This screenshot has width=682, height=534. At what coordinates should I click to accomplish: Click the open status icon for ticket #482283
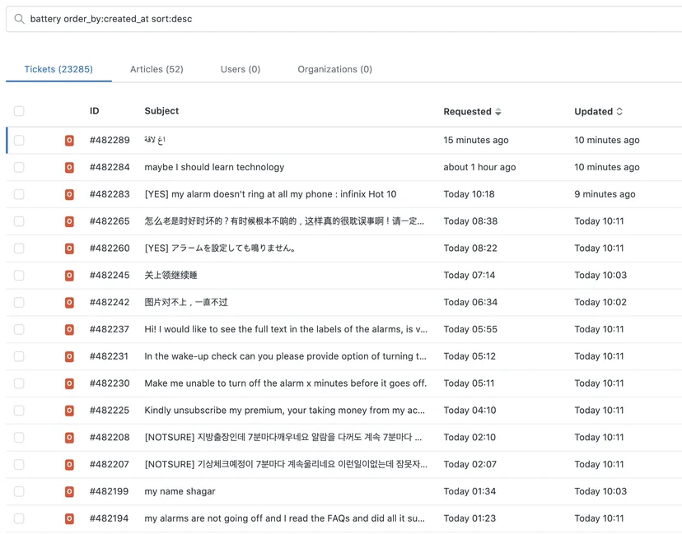click(69, 194)
